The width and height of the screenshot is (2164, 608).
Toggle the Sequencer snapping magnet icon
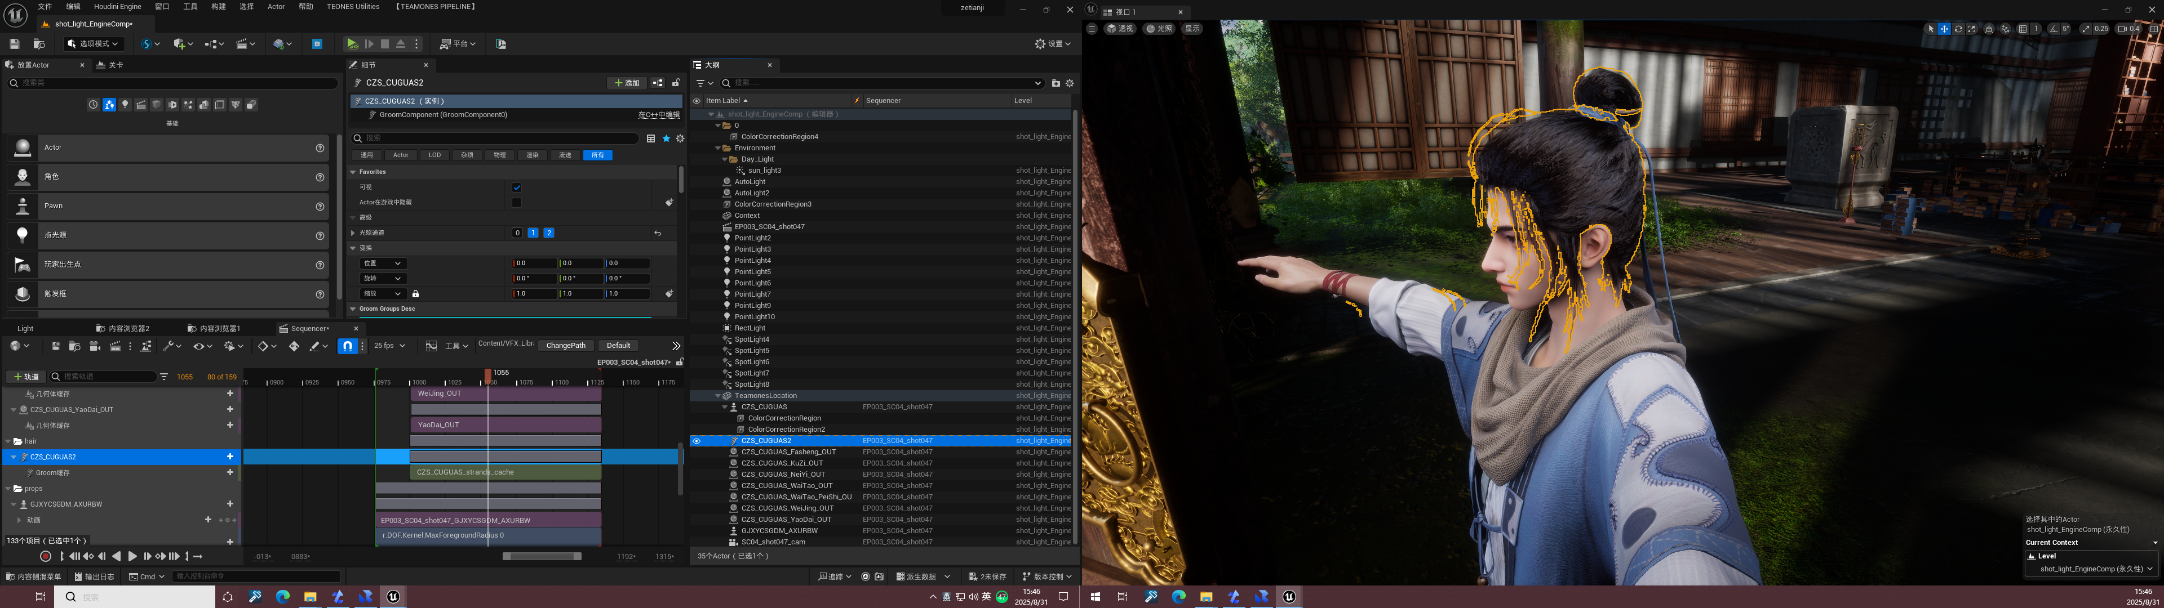[347, 346]
